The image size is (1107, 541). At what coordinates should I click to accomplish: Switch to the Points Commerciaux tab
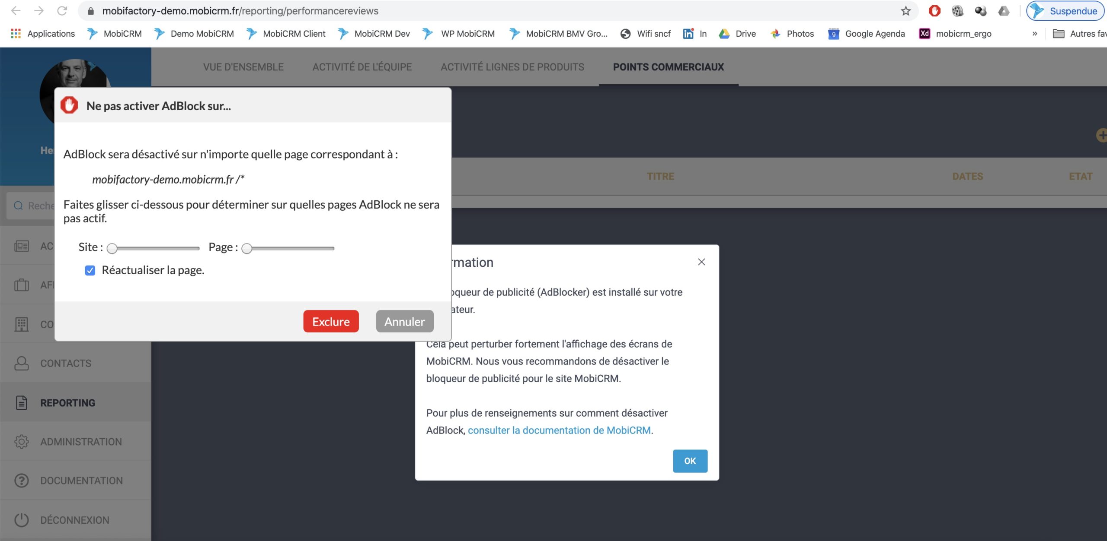668,67
